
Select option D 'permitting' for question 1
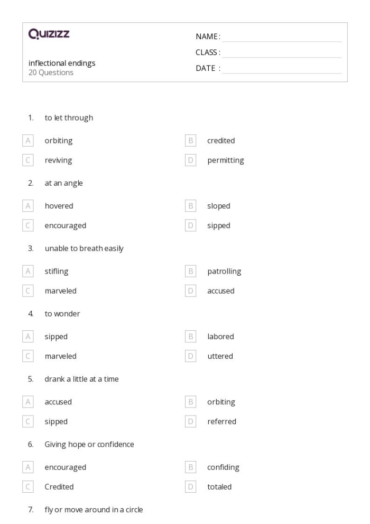(x=191, y=160)
